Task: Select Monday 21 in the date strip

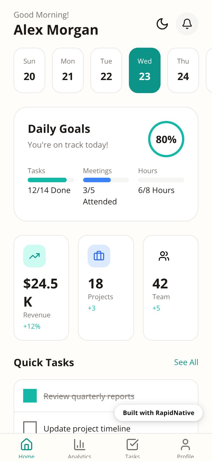Action: click(x=68, y=70)
